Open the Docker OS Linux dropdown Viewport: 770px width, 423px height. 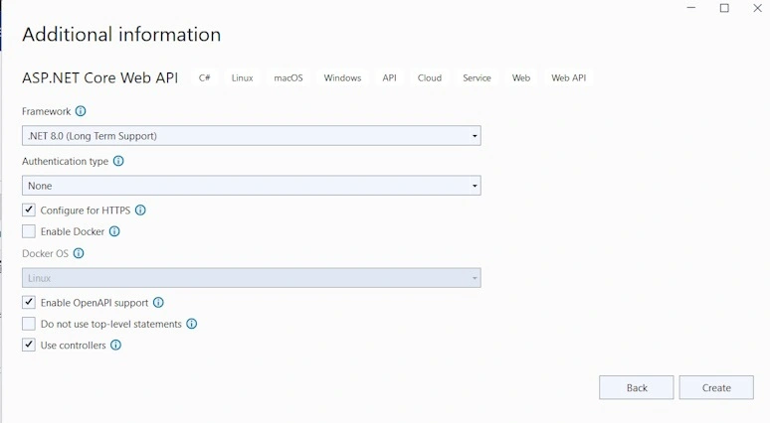pyautogui.click(x=252, y=278)
